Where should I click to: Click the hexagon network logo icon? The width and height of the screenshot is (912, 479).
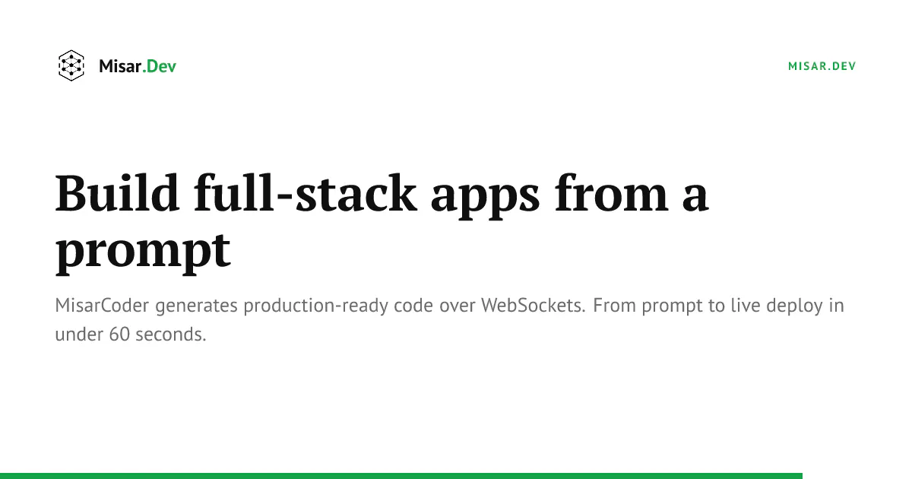pyautogui.click(x=71, y=66)
